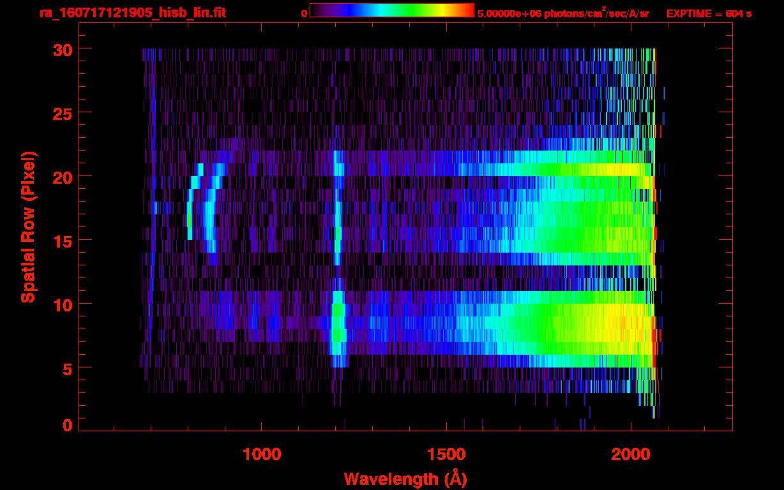
Task: Click the 2000 tick label on wavelength axis
Action: click(x=631, y=455)
